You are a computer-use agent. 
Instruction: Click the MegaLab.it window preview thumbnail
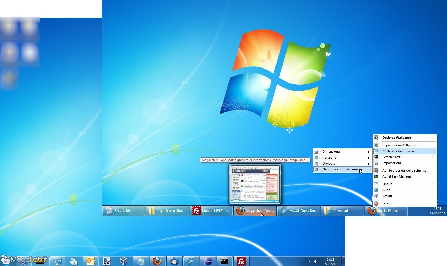(255, 184)
